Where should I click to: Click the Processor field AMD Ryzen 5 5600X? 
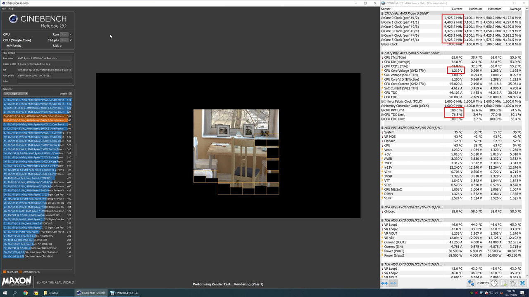click(44, 58)
